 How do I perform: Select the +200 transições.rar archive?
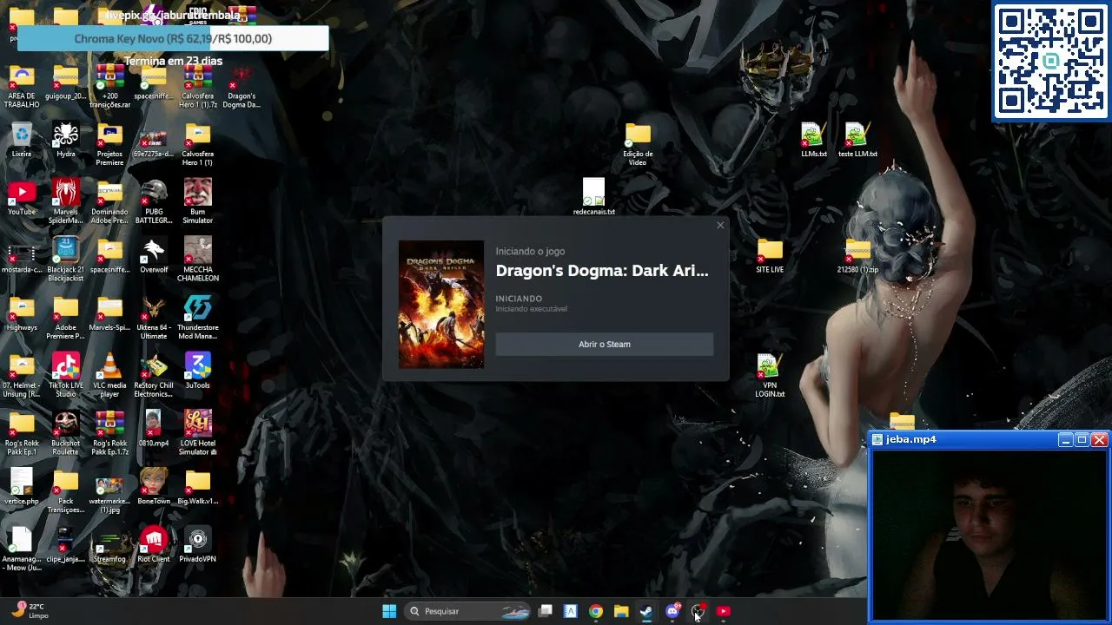109,87
